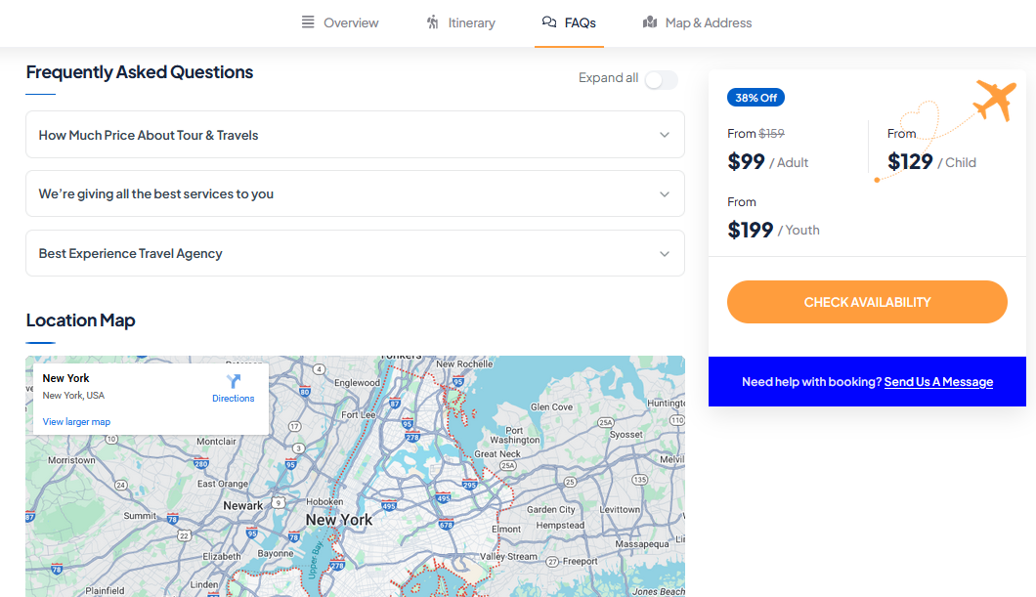Click the Directions arrow icon on map
The height and width of the screenshot is (597, 1036).
click(234, 381)
